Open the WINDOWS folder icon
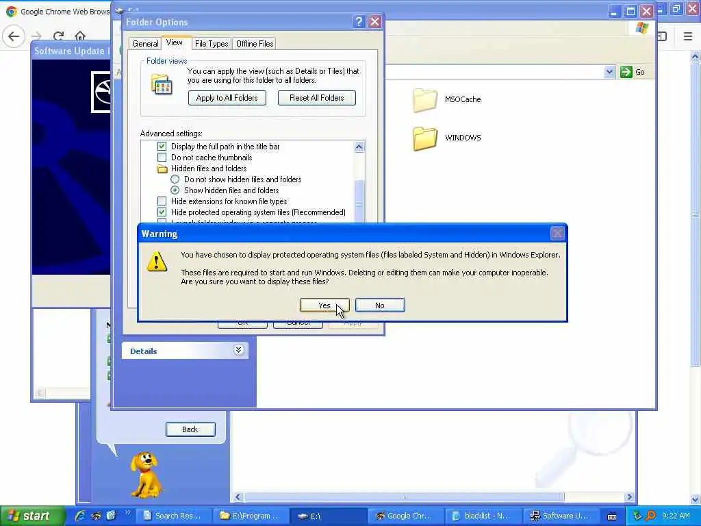The width and height of the screenshot is (701, 526). [x=424, y=138]
